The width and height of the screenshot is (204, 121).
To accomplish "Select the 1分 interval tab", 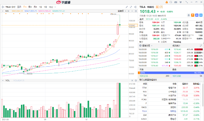I will [41, 7].
